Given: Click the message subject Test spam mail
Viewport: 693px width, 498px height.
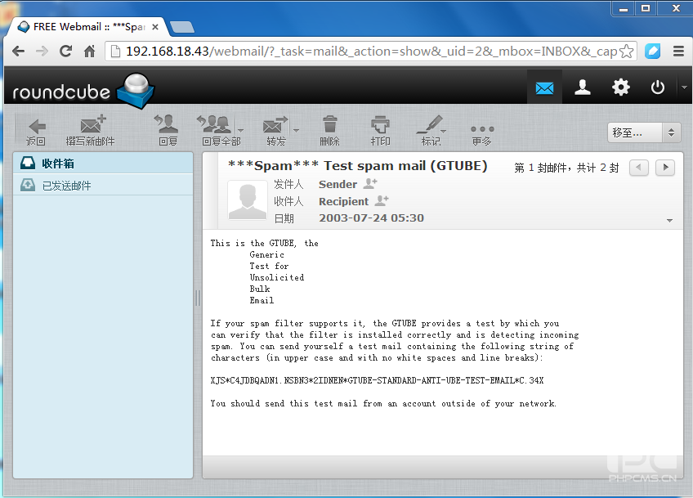Looking at the screenshot, I should (x=358, y=166).
